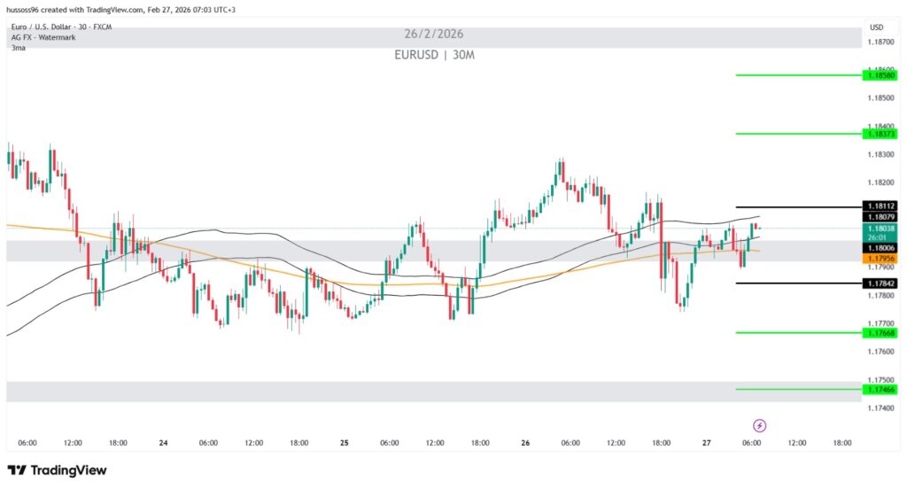Image resolution: width=907 pixels, height=489 pixels.
Task: Click the black 1.17842 price label
Action: click(882, 283)
